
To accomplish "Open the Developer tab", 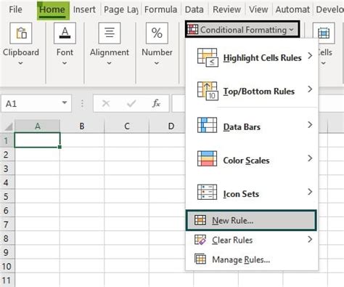I will click(329, 9).
